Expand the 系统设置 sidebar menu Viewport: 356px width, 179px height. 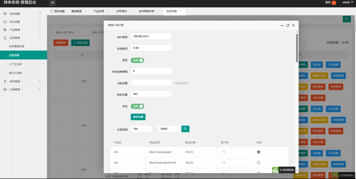click(x=23, y=14)
